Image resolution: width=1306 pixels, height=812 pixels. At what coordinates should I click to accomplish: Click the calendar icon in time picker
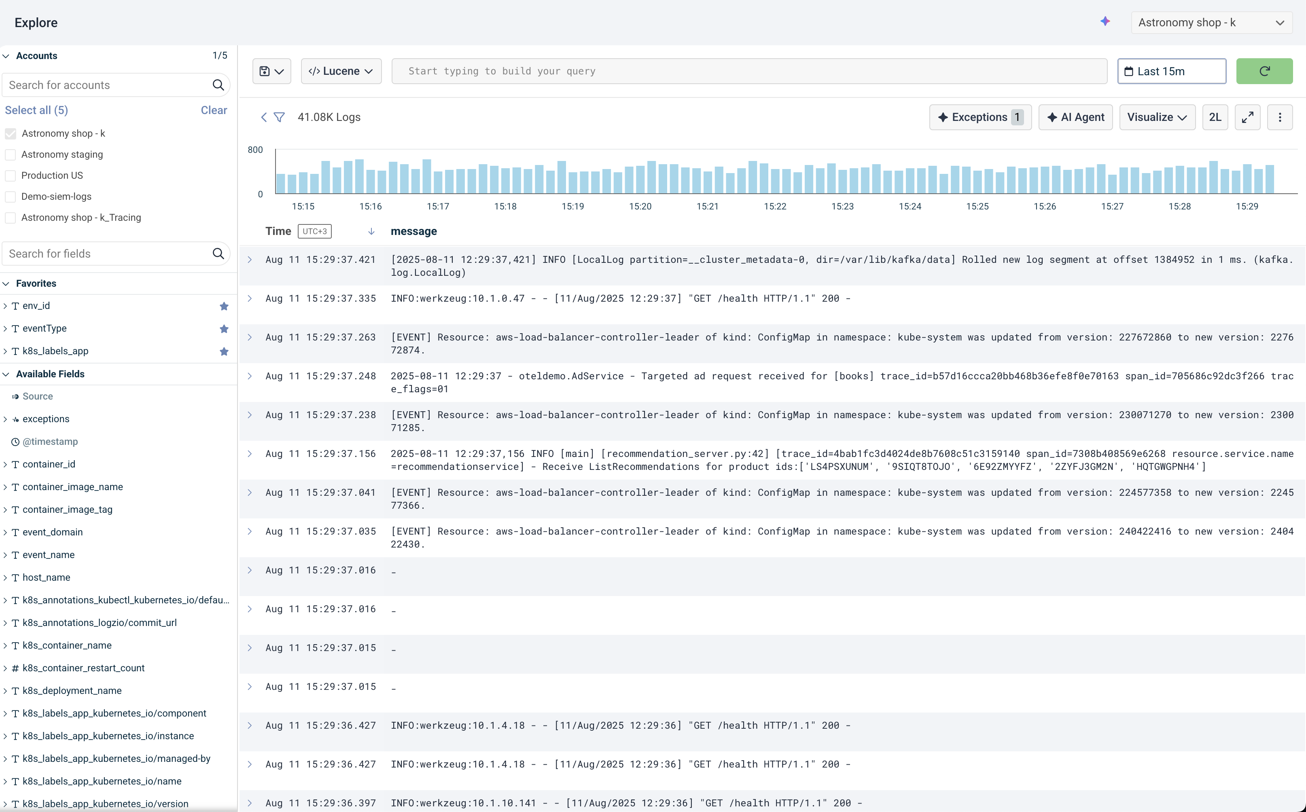pyautogui.click(x=1129, y=72)
